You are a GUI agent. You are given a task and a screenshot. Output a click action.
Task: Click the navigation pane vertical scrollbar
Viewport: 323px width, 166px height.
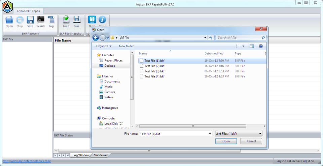pyautogui.click(x=132, y=77)
